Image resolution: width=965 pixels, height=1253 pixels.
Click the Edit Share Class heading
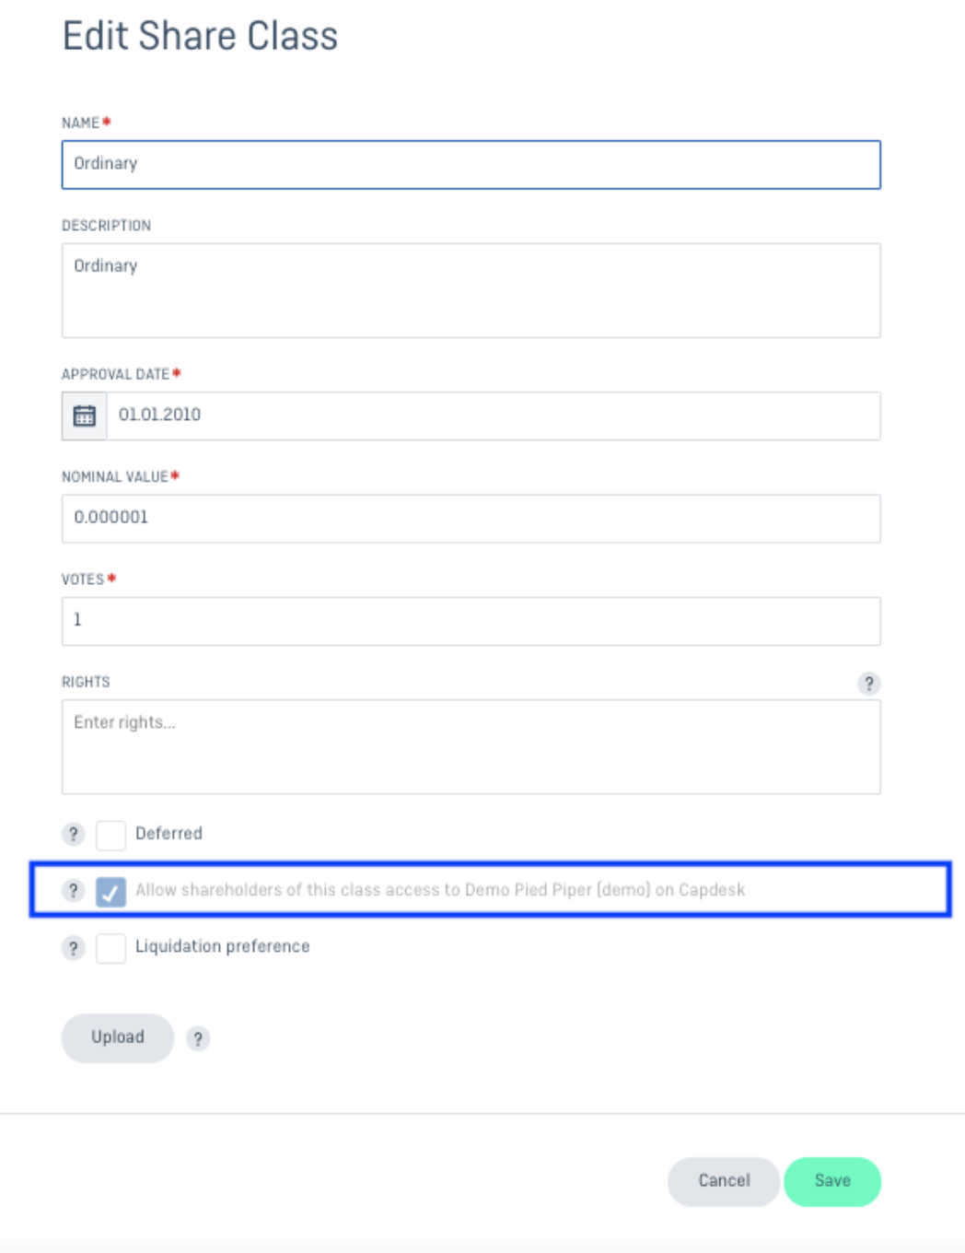(200, 36)
